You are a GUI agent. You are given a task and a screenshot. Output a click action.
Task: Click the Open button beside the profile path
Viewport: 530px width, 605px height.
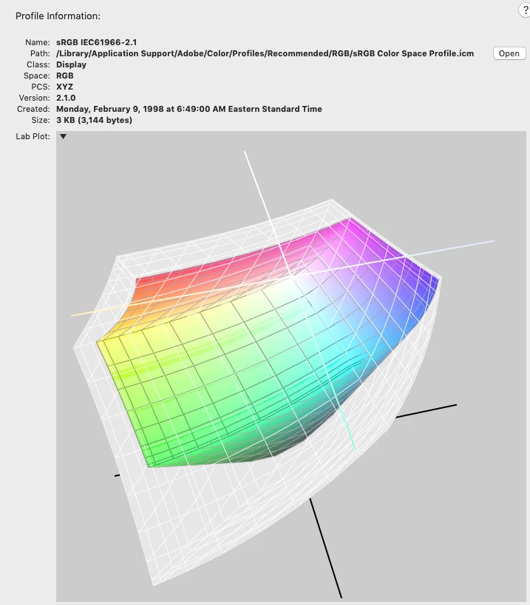509,53
